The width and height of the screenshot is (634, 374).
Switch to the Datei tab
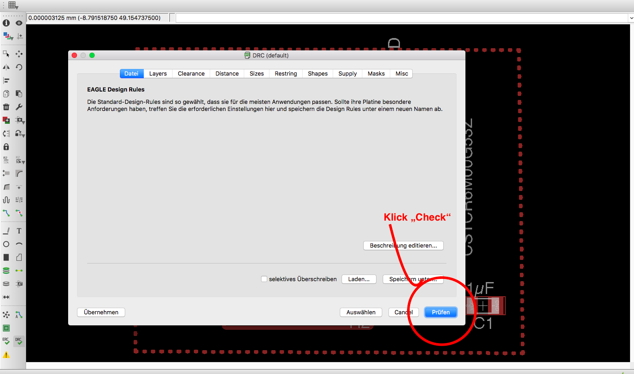[131, 73]
